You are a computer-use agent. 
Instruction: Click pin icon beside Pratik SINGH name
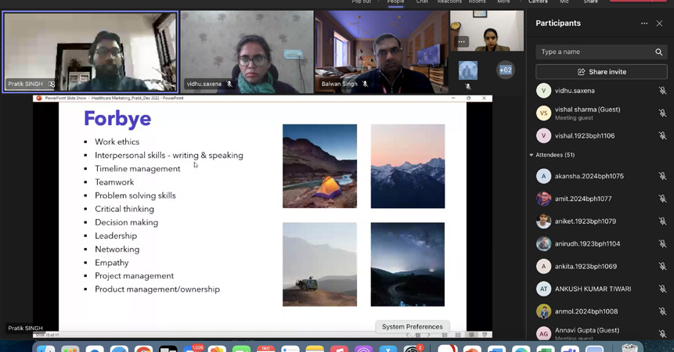[x=52, y=84]
